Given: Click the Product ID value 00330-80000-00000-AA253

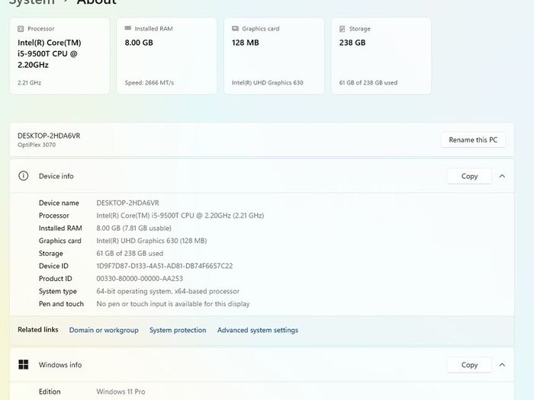Looking at the screenshot, I should [140, 279].
